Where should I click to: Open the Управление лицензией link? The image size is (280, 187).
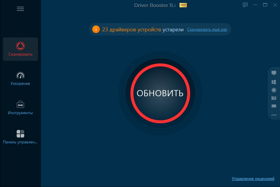[253, 179]
